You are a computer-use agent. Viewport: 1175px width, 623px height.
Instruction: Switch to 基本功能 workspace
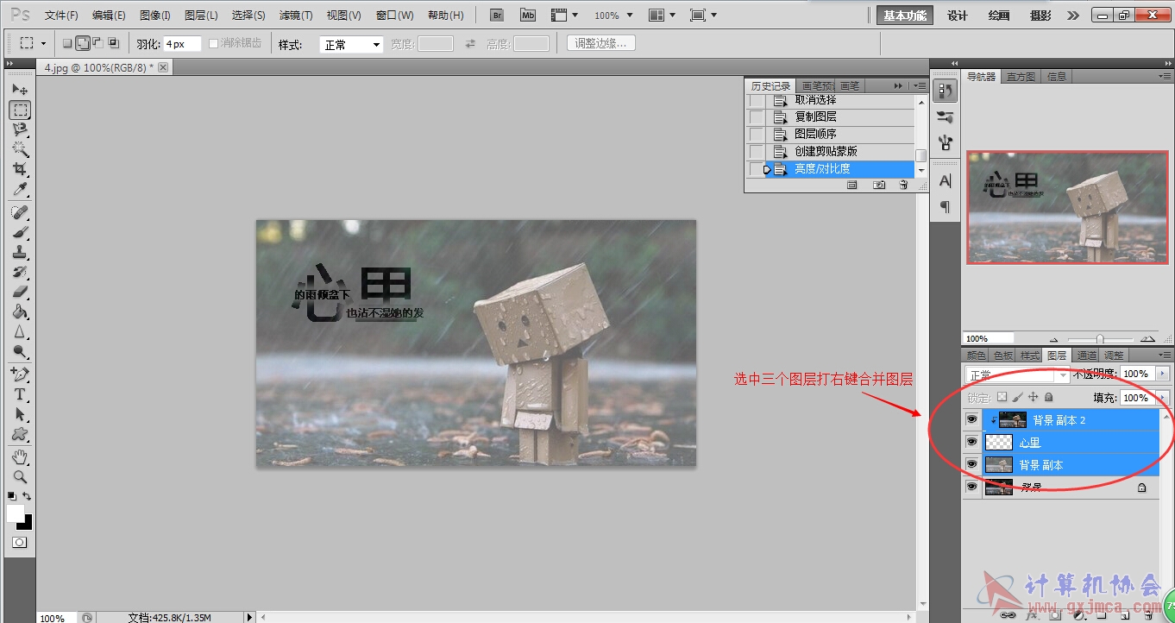[905, 16]
